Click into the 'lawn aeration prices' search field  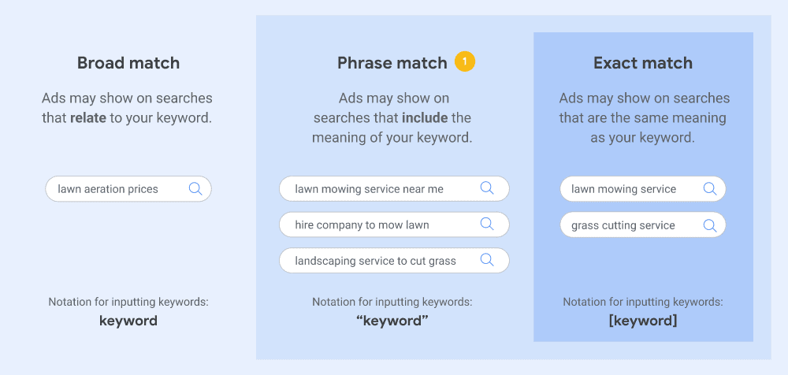click(128, 189)
